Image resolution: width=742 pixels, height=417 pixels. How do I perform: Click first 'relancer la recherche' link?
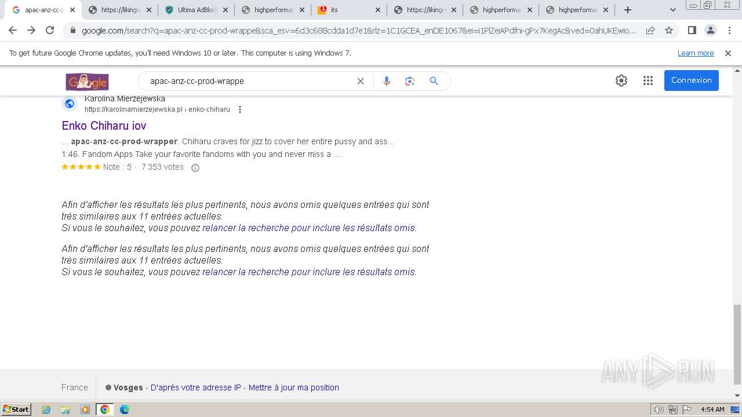(x=309, y=228)
